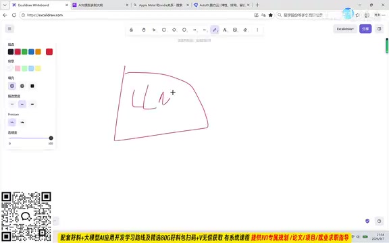Toggle the keep-tool-active lock icon

132,30
